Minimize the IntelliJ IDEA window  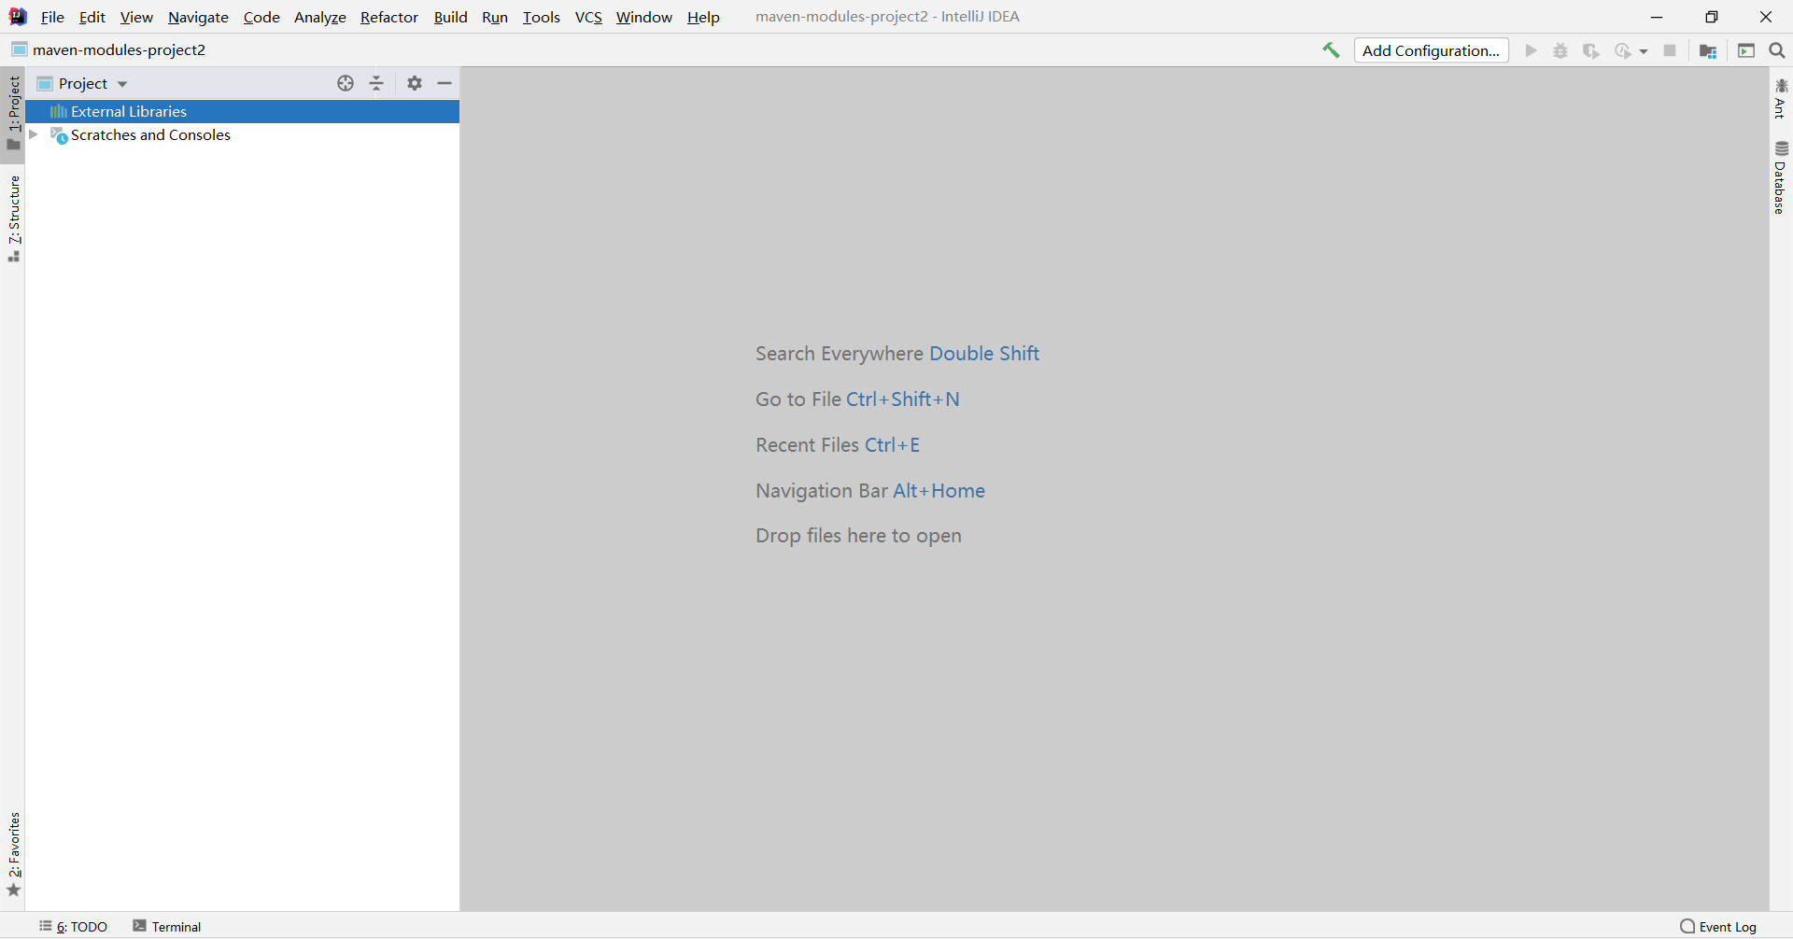[1657, 17]
